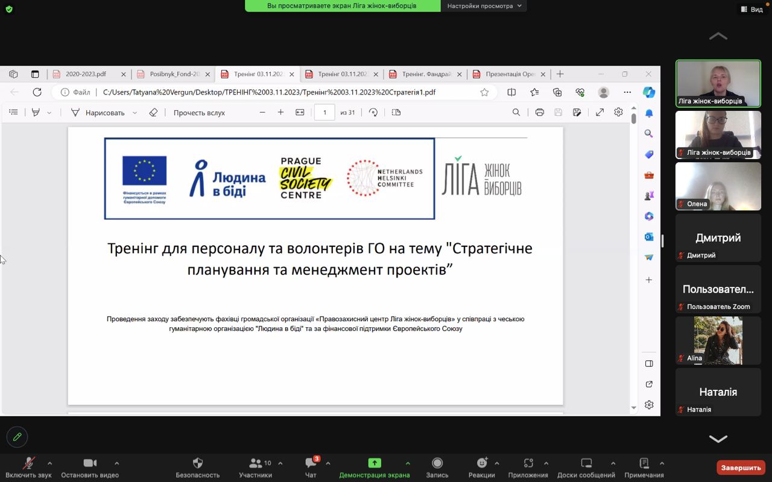Select PDF eraser tool

click(153, 112)
